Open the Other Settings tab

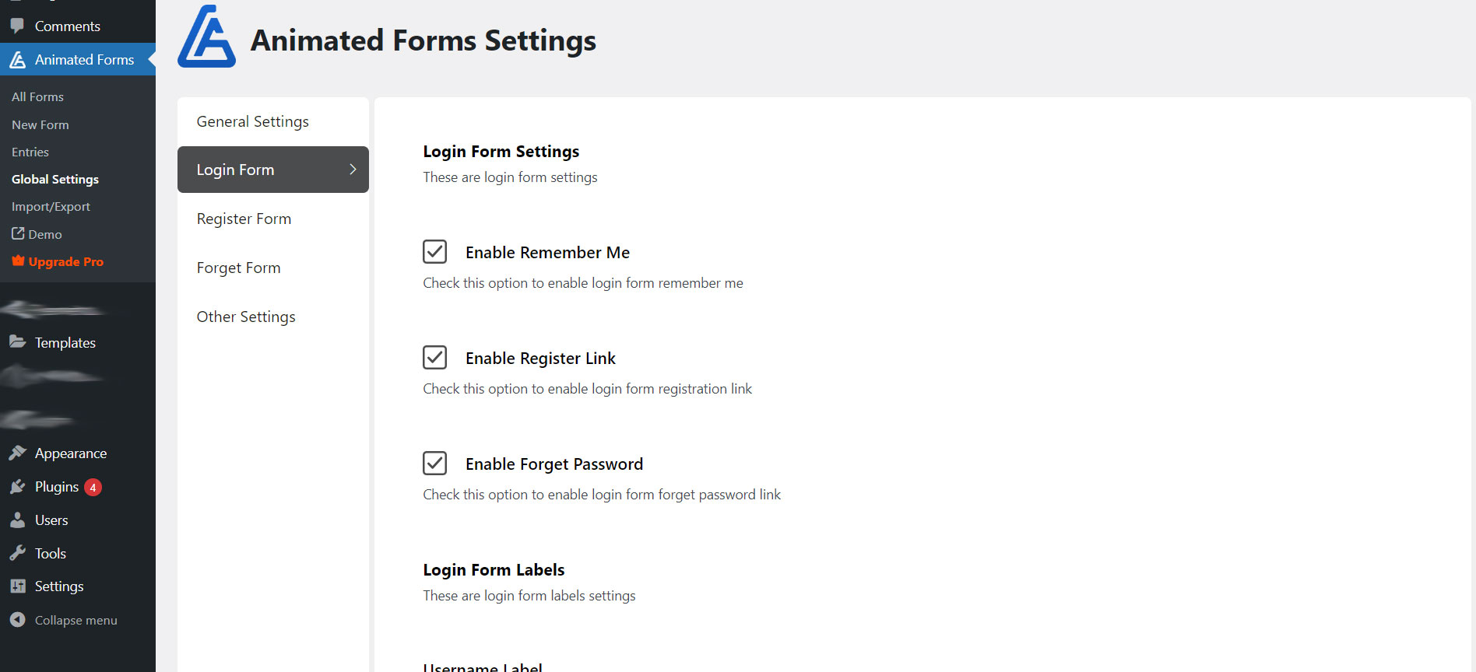pos(246,316)
